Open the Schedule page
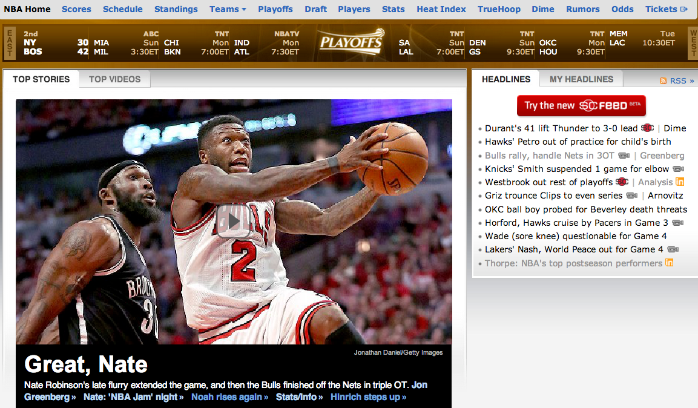698x408 pixels. point(123,9)
